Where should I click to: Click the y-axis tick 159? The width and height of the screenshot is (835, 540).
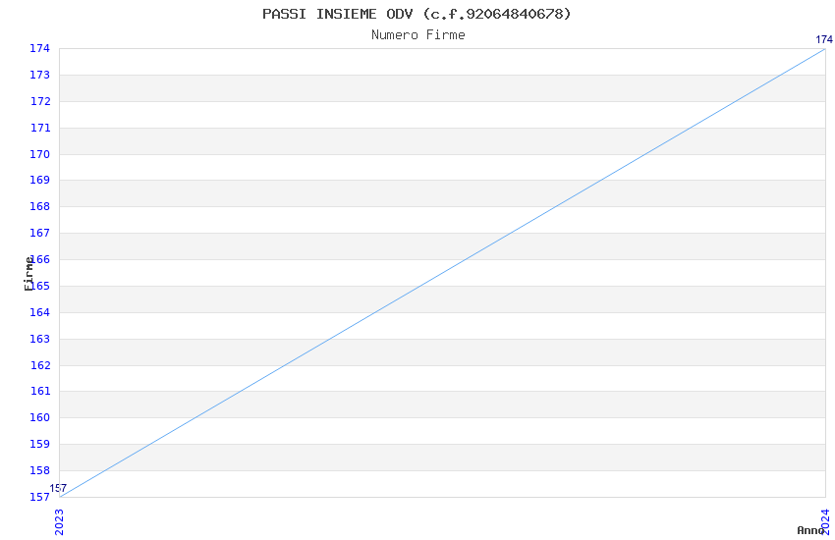[x=40, y=444]
